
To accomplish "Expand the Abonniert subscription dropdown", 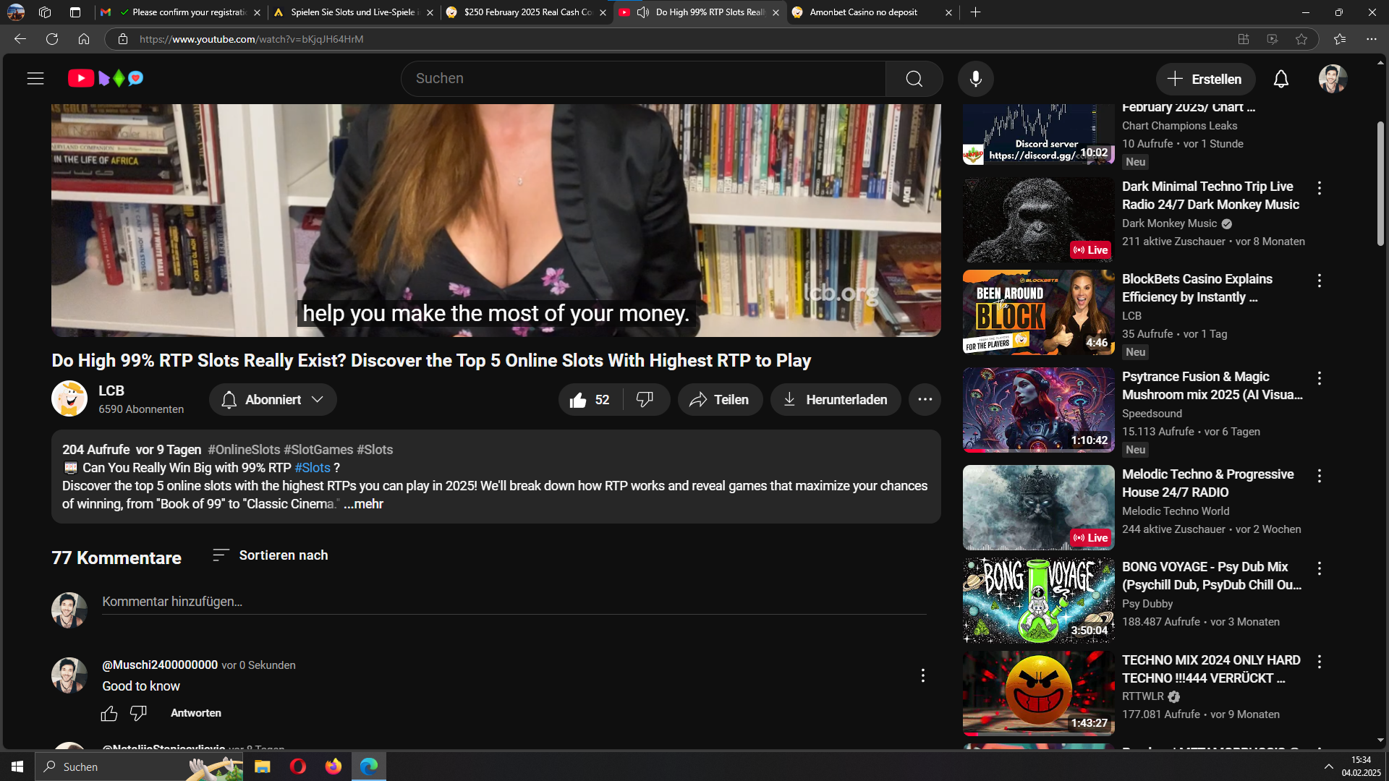I will pyautogui.click(x=273, y=400).
